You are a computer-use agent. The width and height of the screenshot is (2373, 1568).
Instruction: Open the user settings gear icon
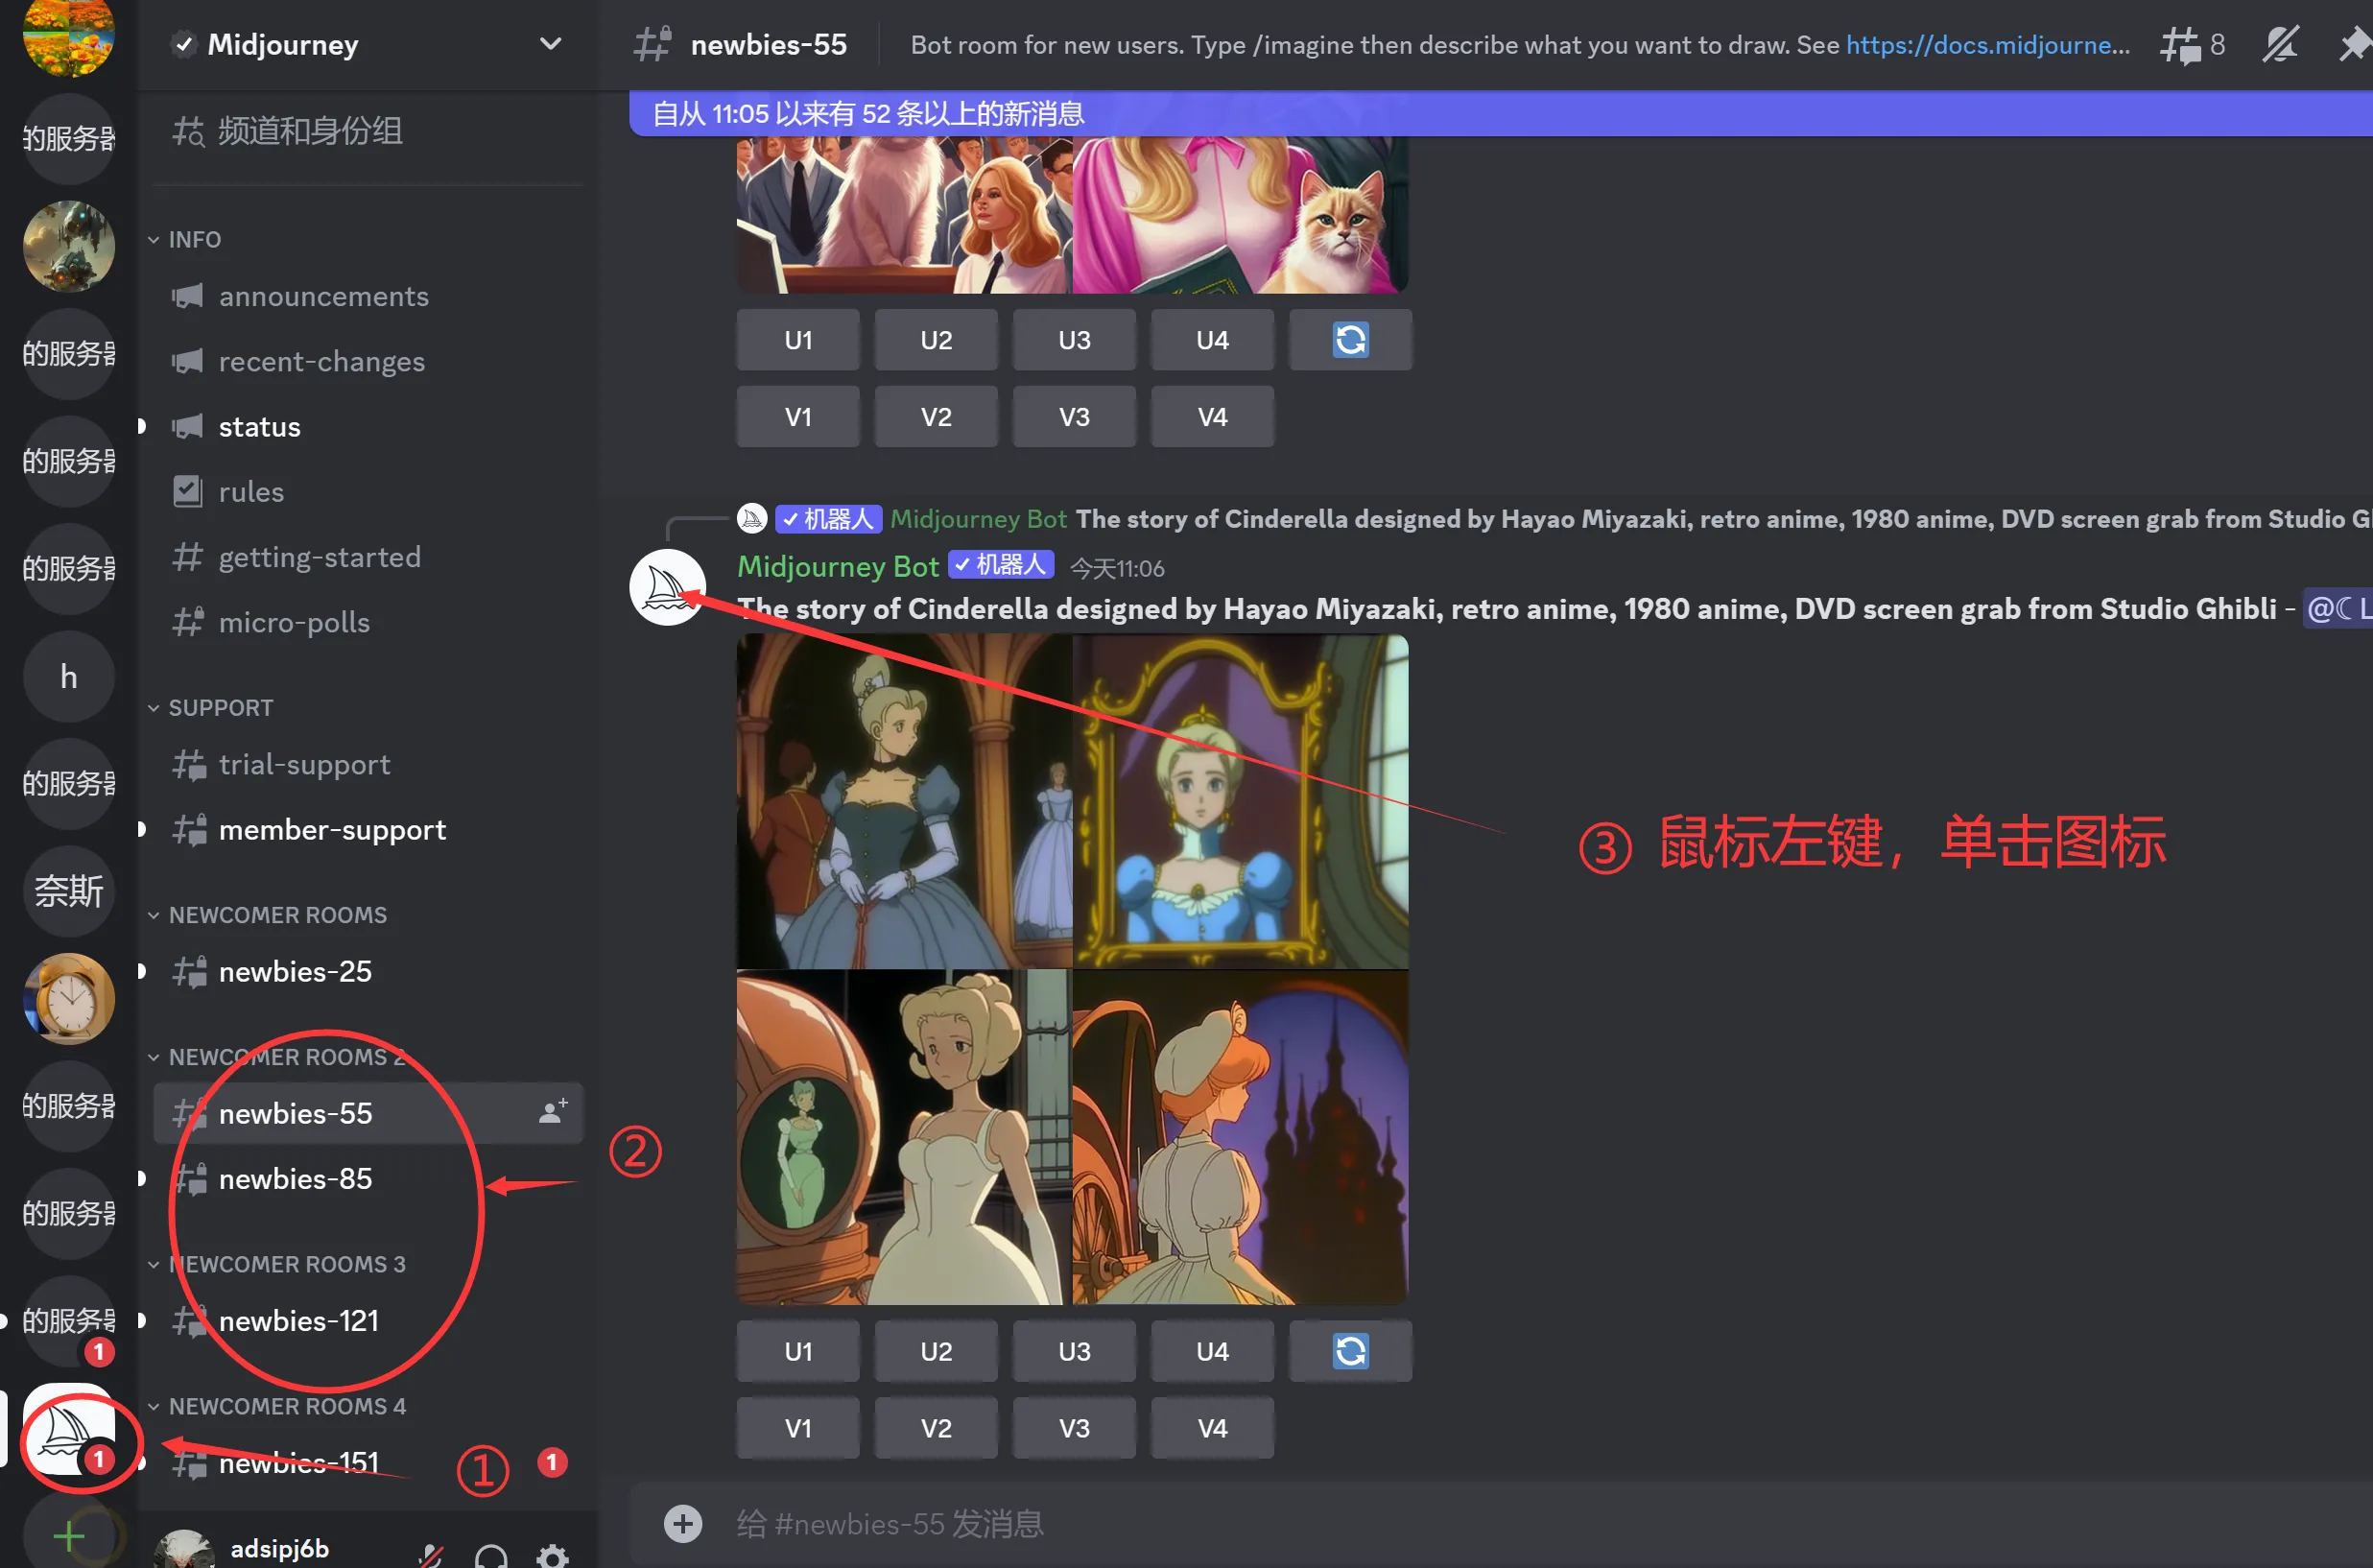coord(552,1556)
